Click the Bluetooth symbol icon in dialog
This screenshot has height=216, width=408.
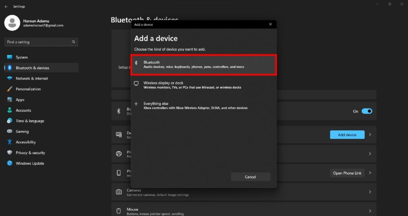[x=136, y=63]
